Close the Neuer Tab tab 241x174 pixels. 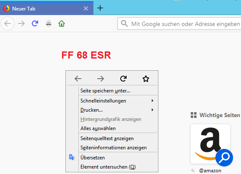[86, 8]
